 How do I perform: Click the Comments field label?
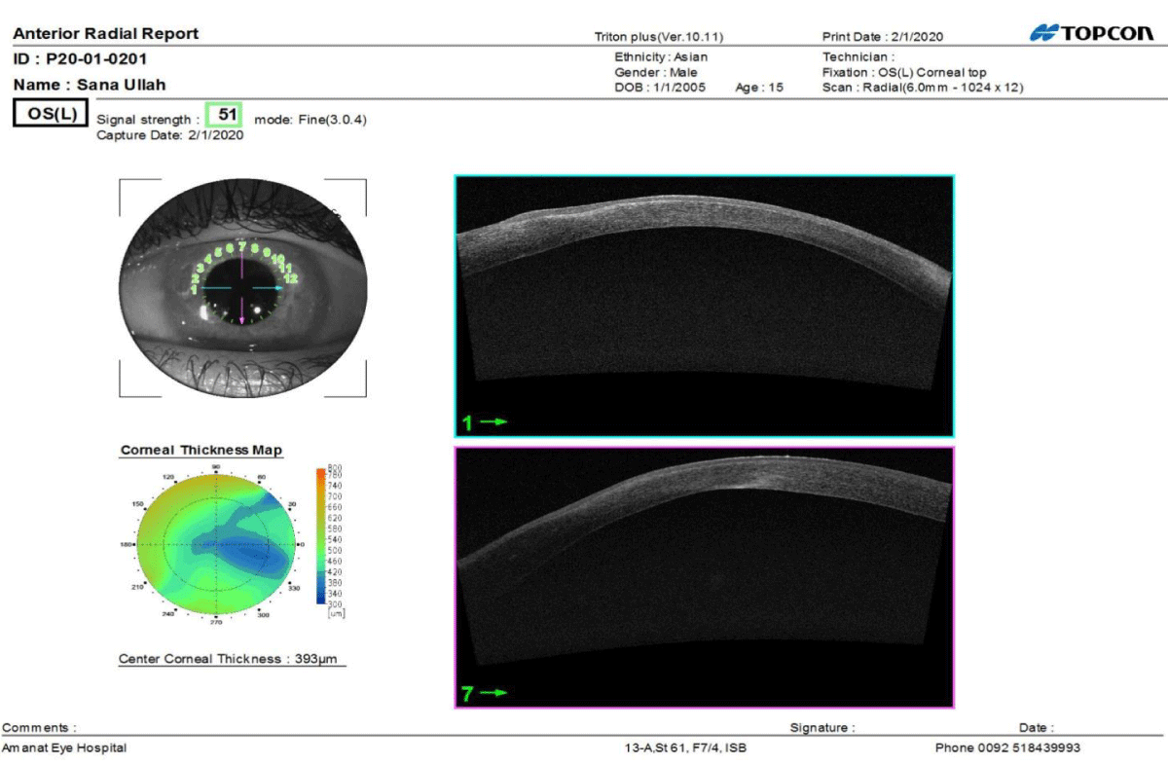click(39, 727)
